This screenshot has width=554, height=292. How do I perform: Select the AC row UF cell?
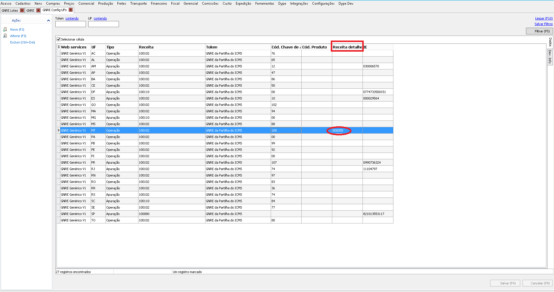point(98,53)
